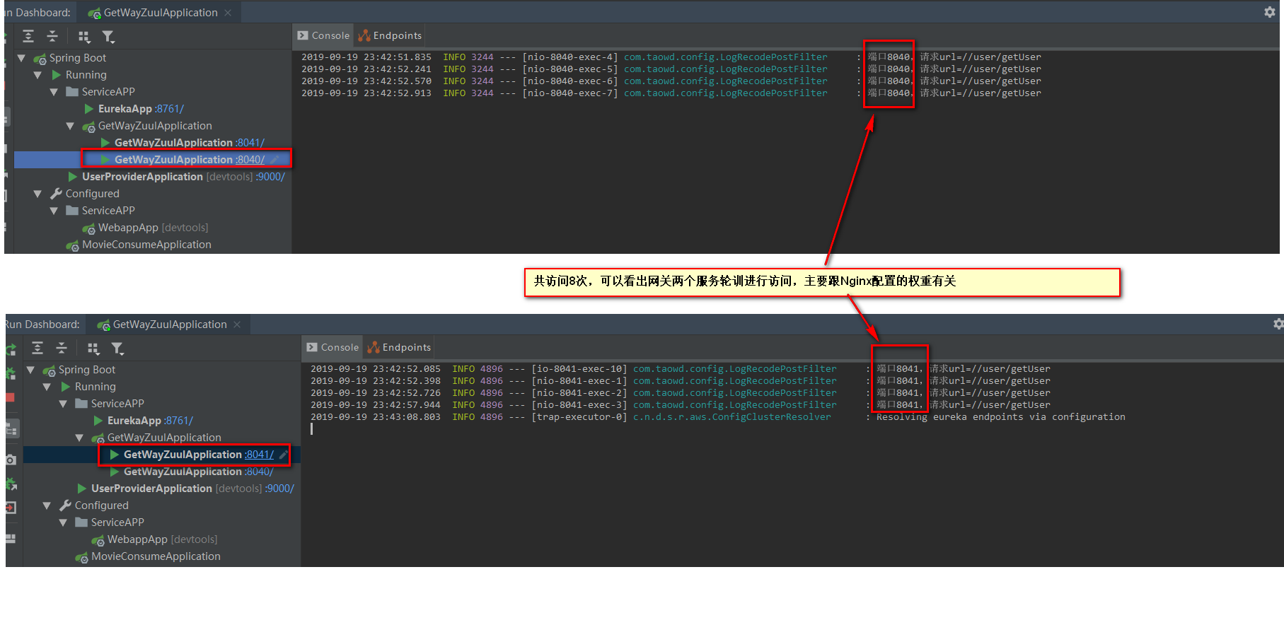Viewport: 1284px width, 625px height.
Task: Click green run icon beside EurekaApp in upper tree
Action: [x=89, y=109]
